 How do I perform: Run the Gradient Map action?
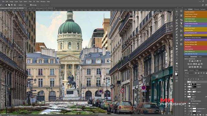195,35
